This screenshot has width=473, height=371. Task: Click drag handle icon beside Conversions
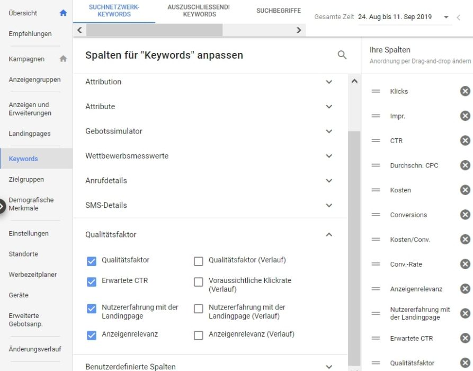376,215
